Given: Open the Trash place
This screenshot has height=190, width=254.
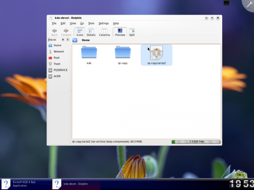Looking at the screenshot, I should click(57, 64).
